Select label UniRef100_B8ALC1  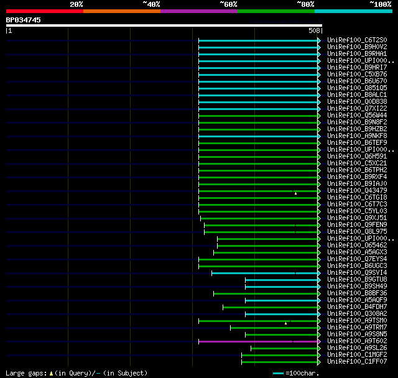coord(357,95)
